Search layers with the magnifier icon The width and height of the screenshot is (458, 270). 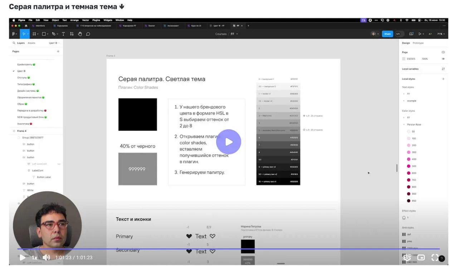pyautogui.click(x=14, y=43)
